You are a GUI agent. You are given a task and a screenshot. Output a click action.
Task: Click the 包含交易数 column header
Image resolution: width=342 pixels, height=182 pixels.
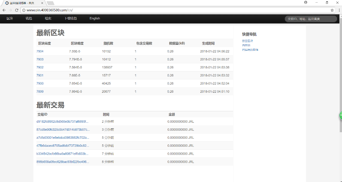[x=144, y=43]
